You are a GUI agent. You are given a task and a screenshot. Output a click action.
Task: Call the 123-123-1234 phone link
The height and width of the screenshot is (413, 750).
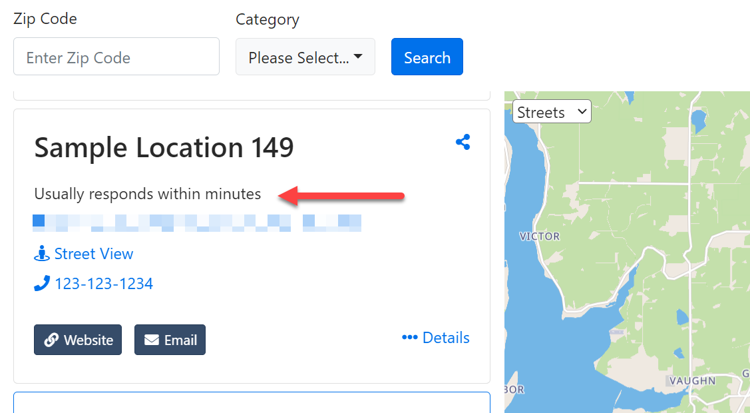tap(104, 284)
